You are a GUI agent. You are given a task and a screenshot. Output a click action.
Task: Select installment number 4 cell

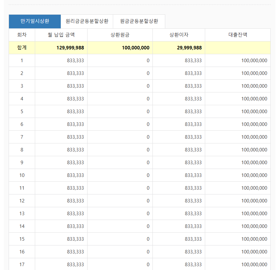(x=22, y=99)
